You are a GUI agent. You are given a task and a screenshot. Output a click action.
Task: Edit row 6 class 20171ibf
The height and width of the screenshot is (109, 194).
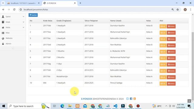coord(163,58)
